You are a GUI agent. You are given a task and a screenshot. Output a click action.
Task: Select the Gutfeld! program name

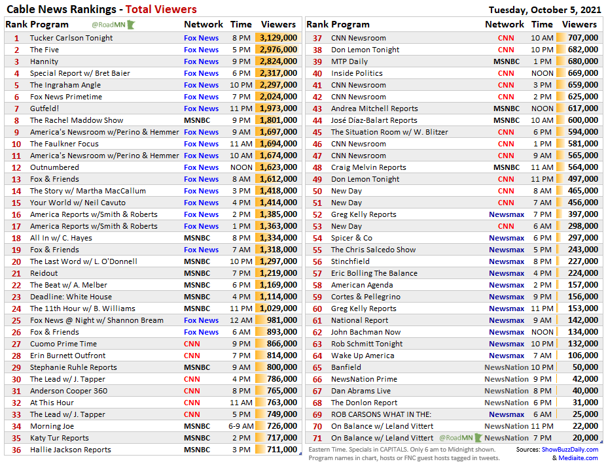click(x=45, y=108)
